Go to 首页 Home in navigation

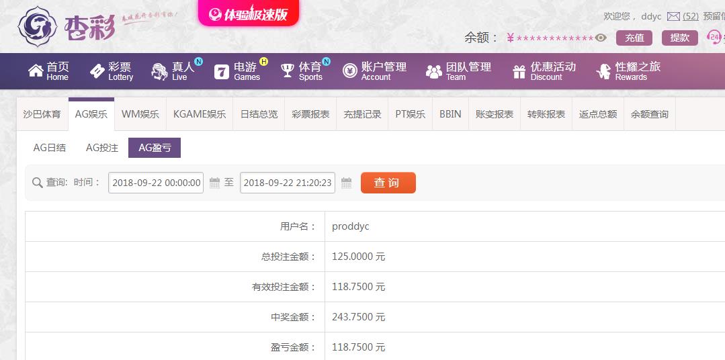tap(48, 71)
